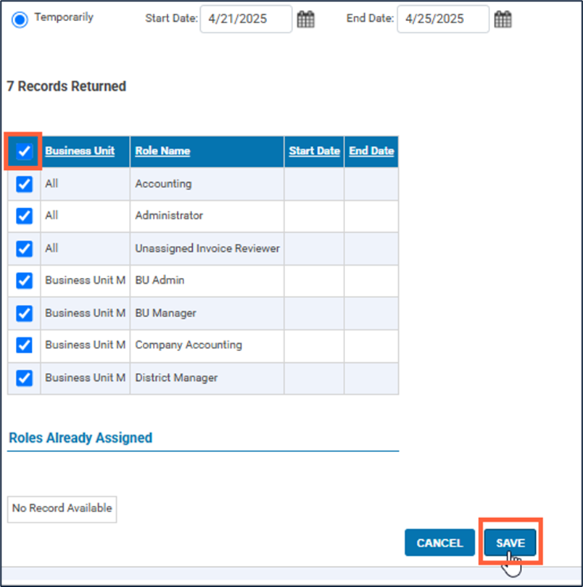Click All in the Administrator row
The image size is (583, 587).
pos(51,215)
